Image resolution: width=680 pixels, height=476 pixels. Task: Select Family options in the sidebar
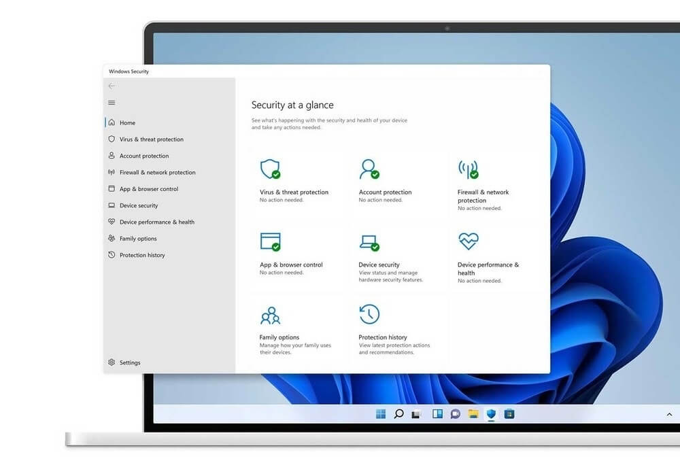click(x=169, y=238)
